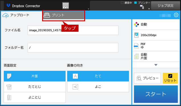181x106 pixels.
Task: Expand more settings with down triangle
Action: point(156,65)
